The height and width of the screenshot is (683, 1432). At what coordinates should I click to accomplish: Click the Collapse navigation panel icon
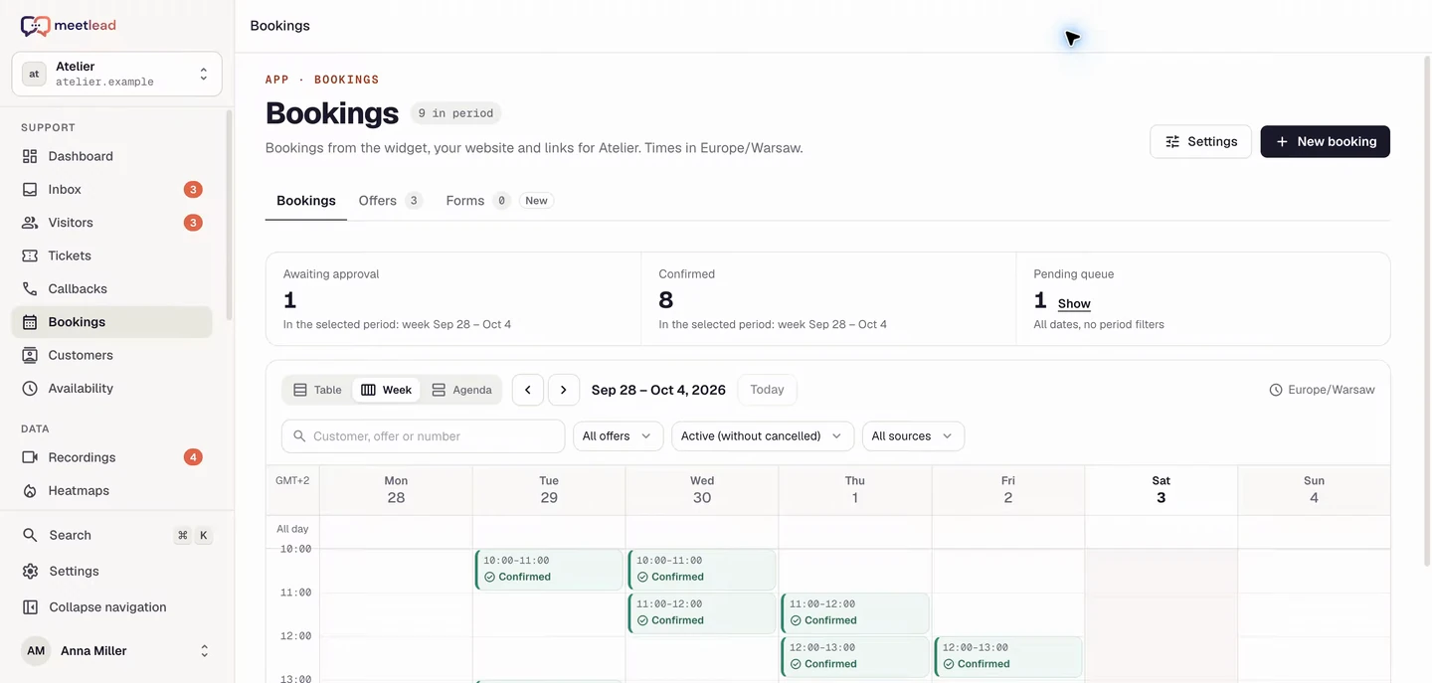[x=30, y=607]
